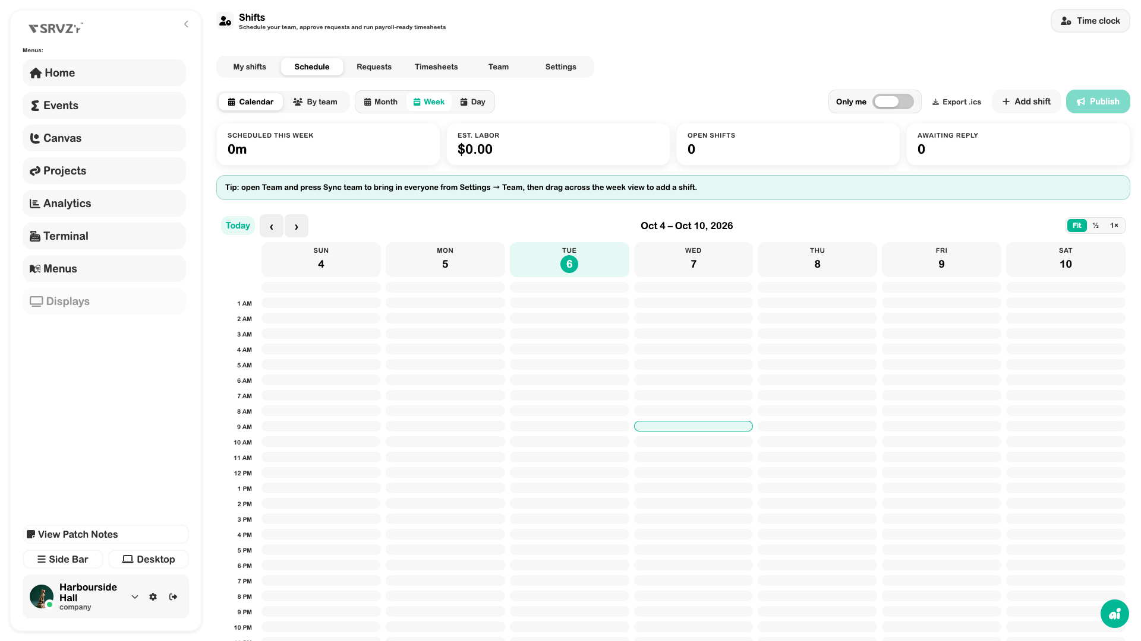Select the Schedule tab
The width and height of the screenshot is (1141, 641).
(x=312, y=67)
